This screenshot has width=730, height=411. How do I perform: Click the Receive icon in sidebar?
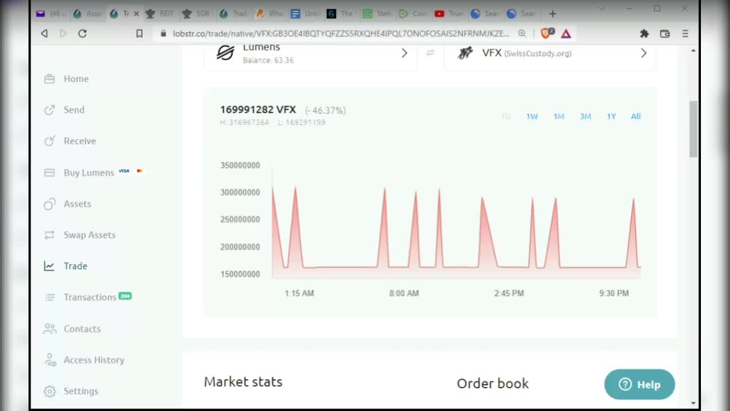pos(50,141)
